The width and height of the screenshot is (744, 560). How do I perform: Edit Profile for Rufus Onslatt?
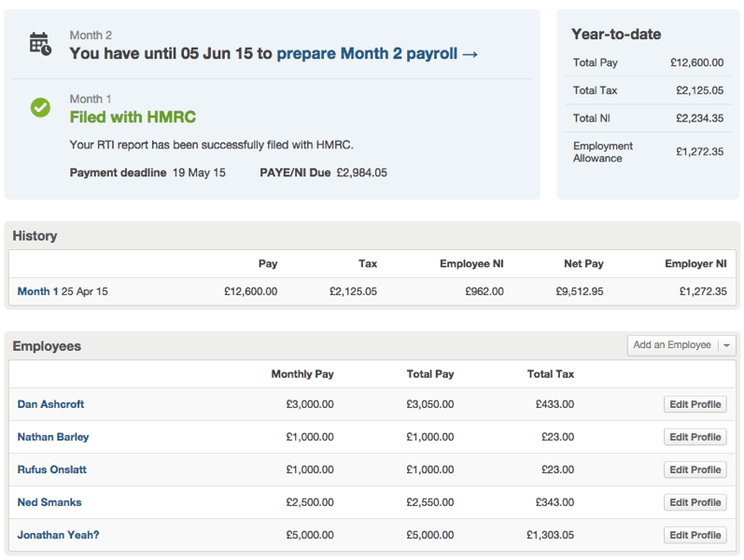(695, 469)
